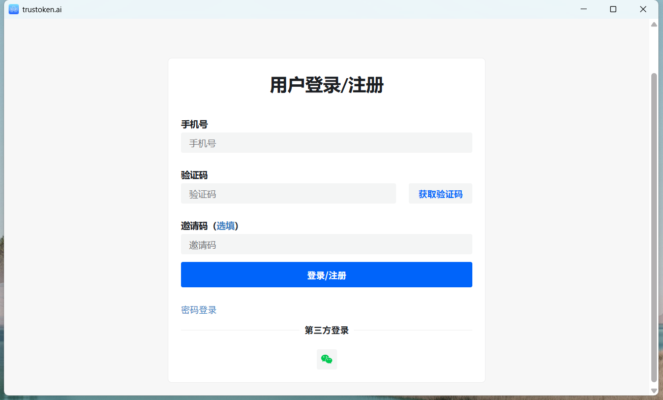Focus the 验证码 verification code input field
The width and height of the screenshot is (663, 400).
pyautogui.click(x=288, y=193)
